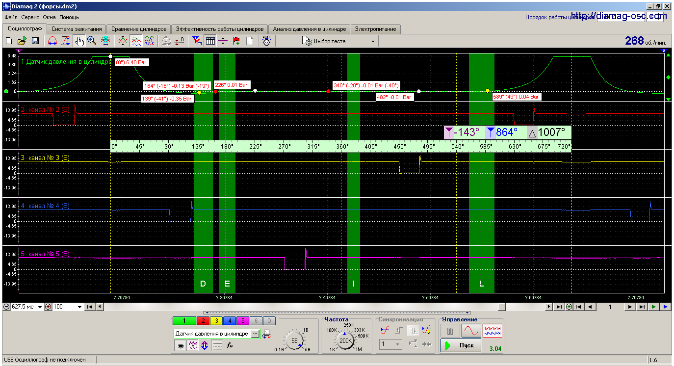Click the red sync curve icon
Image resolution: width=674 pixels, height=366 pixels.
pos(386,331)
